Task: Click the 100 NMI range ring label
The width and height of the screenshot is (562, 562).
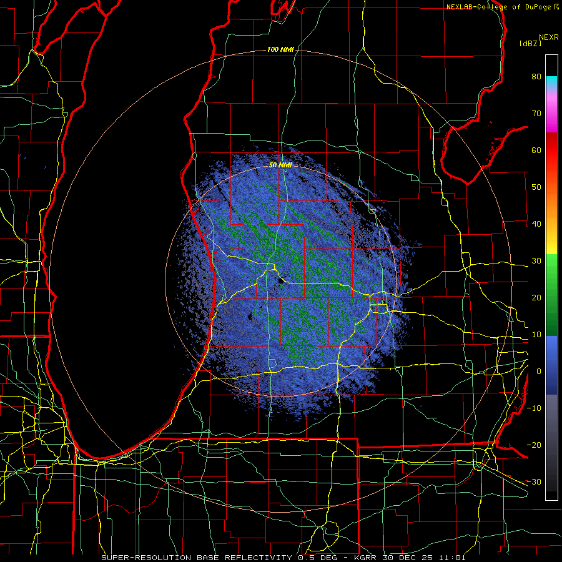Action: 280,49
